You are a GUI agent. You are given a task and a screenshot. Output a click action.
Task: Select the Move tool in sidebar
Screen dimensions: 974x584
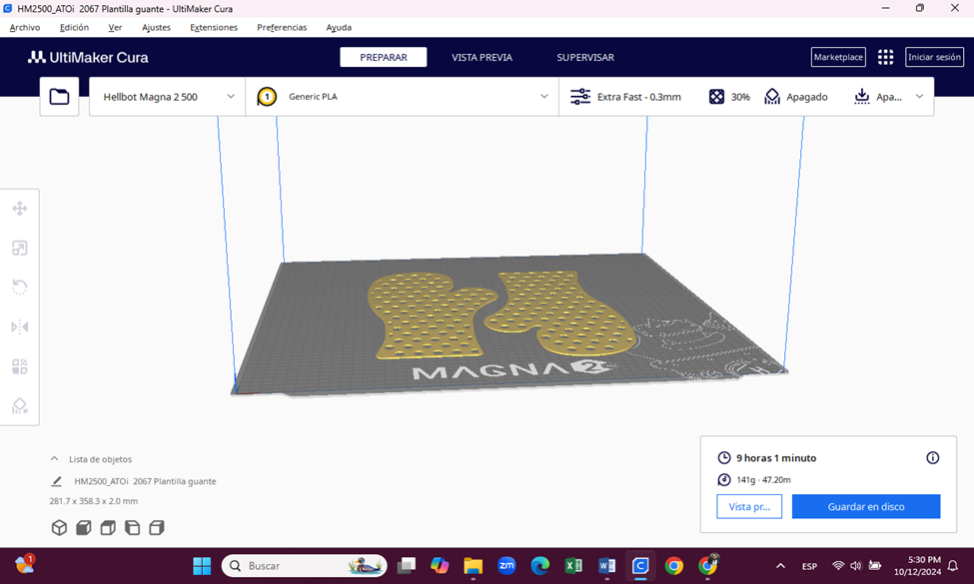click(20, 209)
